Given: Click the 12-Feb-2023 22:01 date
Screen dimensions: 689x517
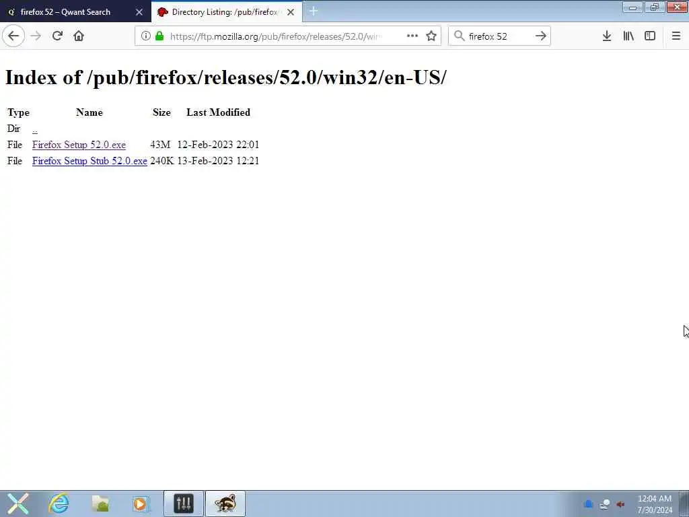Looking at the screenshot, I should 219,145.
